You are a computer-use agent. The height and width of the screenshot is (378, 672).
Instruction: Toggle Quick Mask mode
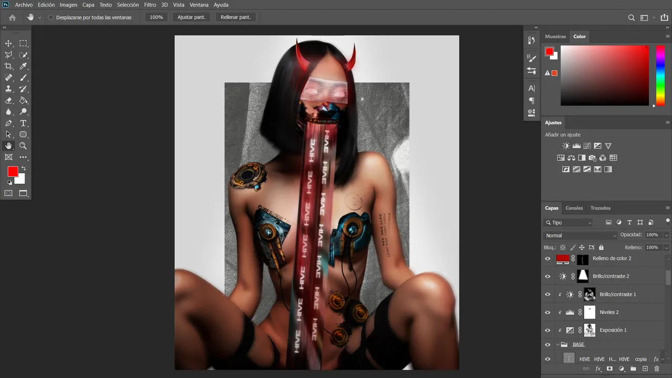(8, 193)
